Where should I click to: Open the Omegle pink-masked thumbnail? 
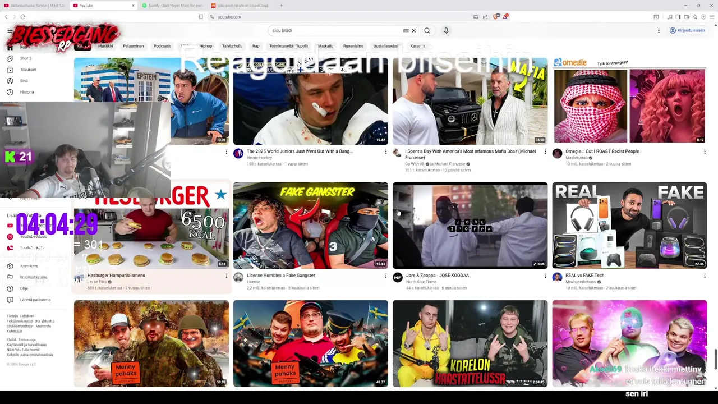coord(629,101)
